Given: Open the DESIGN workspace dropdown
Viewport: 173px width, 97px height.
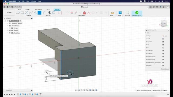Looking at the screenshot, I should [x=9, y=12].
